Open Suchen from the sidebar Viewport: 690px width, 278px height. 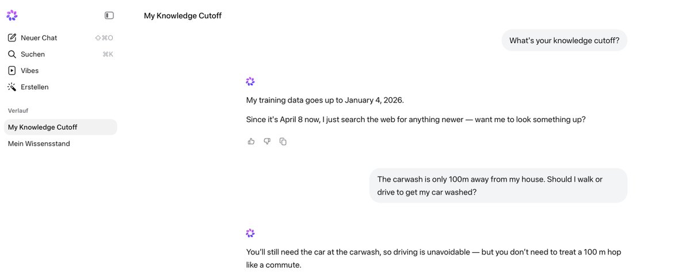coord(33,54)
